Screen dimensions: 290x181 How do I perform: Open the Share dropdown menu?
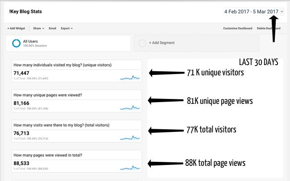pos(38,28)
